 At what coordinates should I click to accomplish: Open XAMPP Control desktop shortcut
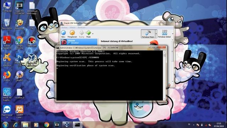click(x=20, y=112)
